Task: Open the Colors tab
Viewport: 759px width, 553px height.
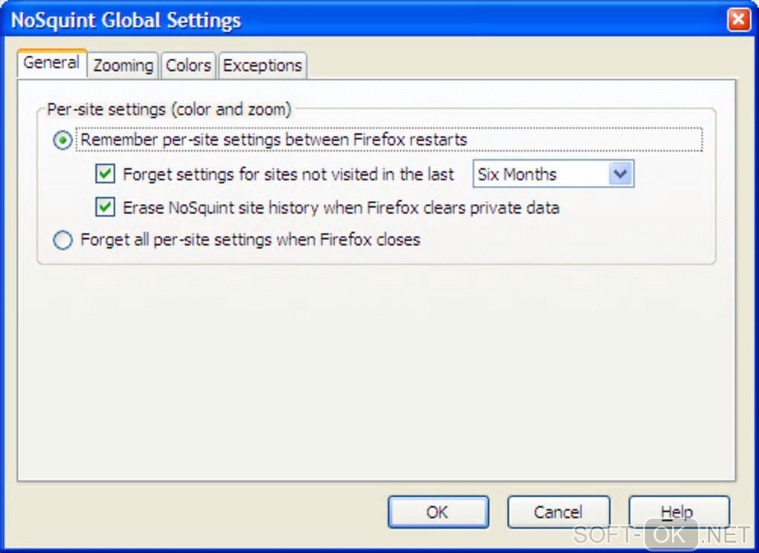Action: [188, 65]
